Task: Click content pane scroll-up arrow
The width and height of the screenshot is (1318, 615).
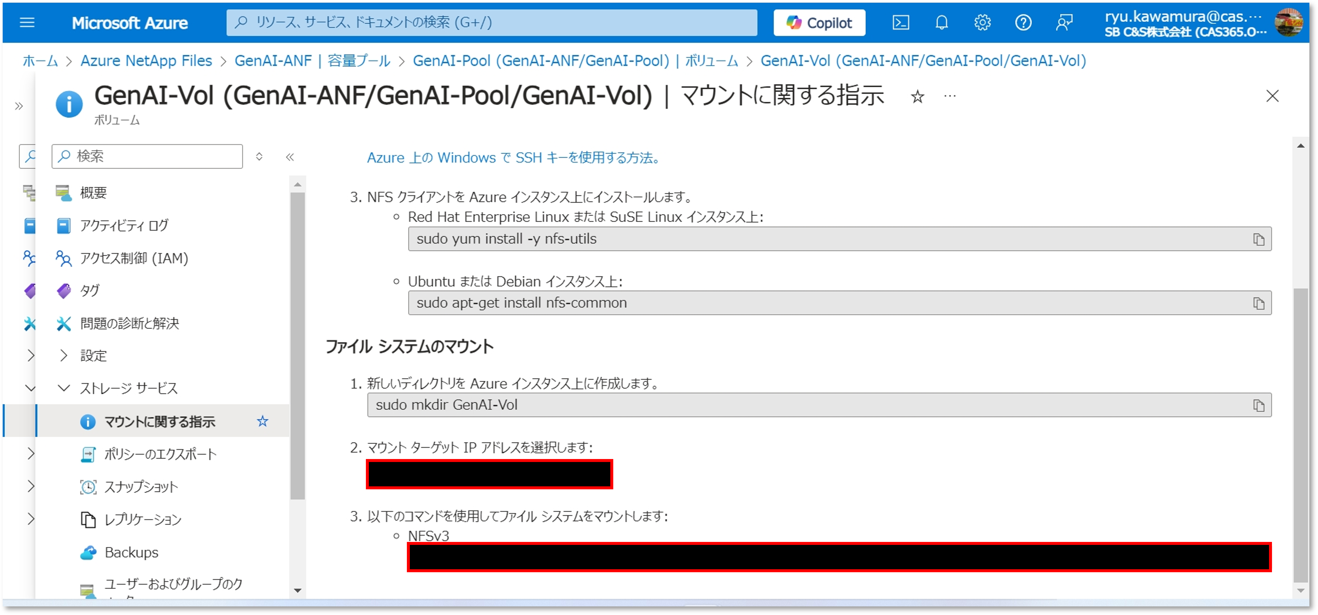Action: pos(1300,146)
